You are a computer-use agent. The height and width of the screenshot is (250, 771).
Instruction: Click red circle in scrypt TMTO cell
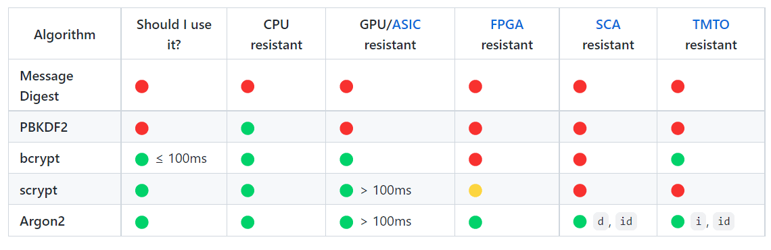(x=678, y=191)
